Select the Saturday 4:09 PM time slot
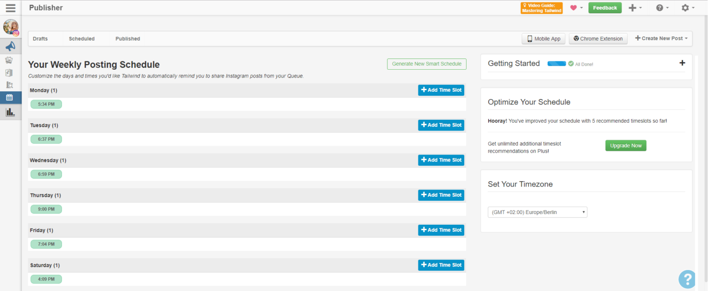 (x=46, y=279)
